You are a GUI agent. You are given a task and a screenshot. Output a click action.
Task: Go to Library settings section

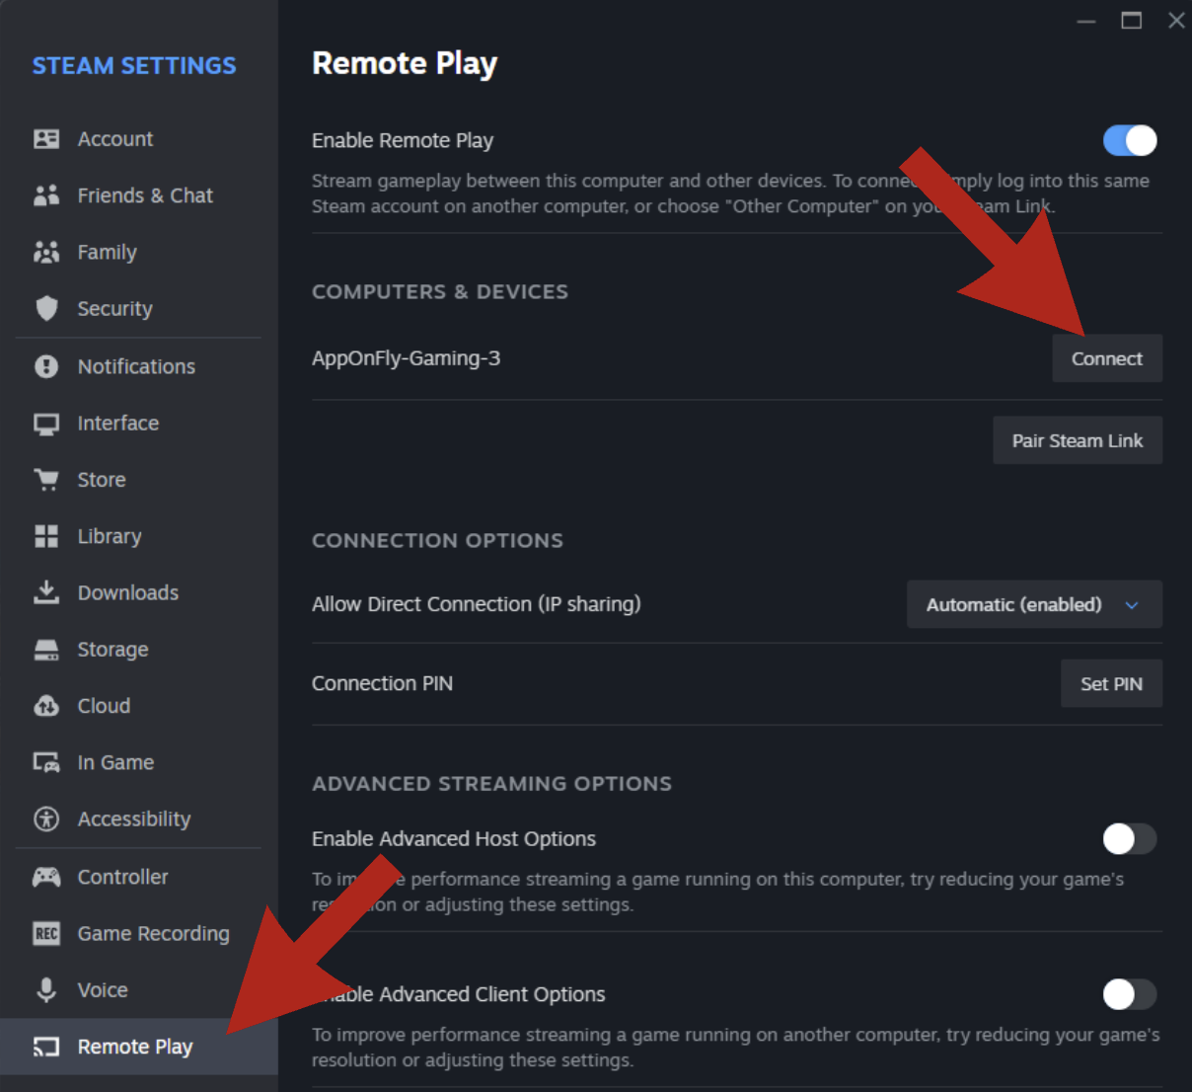tap(110, 536)
